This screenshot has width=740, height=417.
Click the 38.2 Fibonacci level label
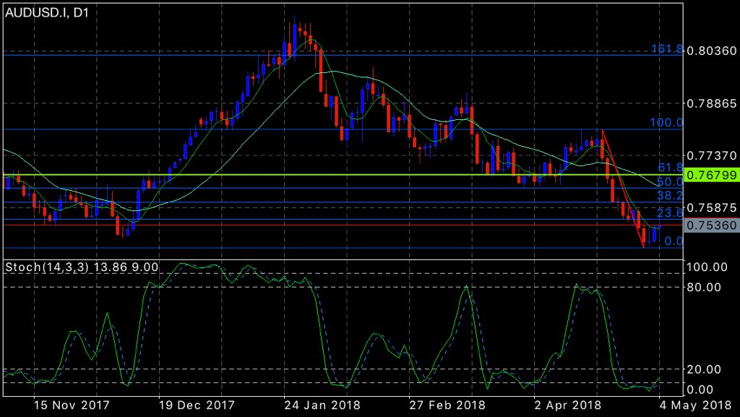pyautogui.click(x=668, y=195)
